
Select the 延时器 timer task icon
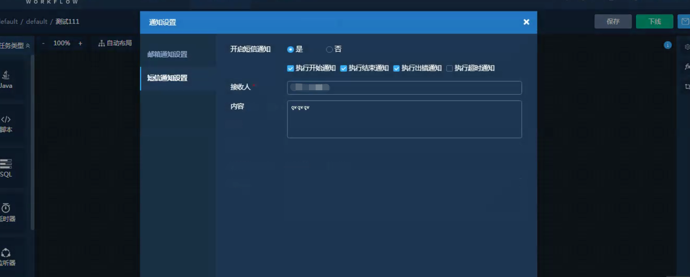point(6,208)
